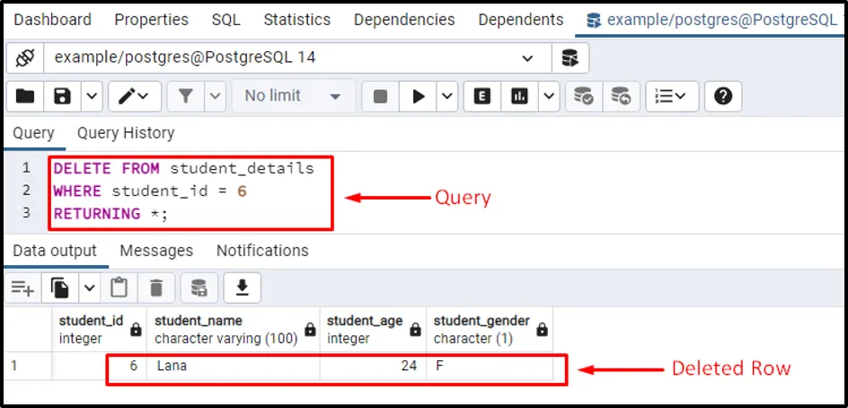Switch to the Query History tab
The width and height of the screenshot is (848, 408).
click(125, 133)
